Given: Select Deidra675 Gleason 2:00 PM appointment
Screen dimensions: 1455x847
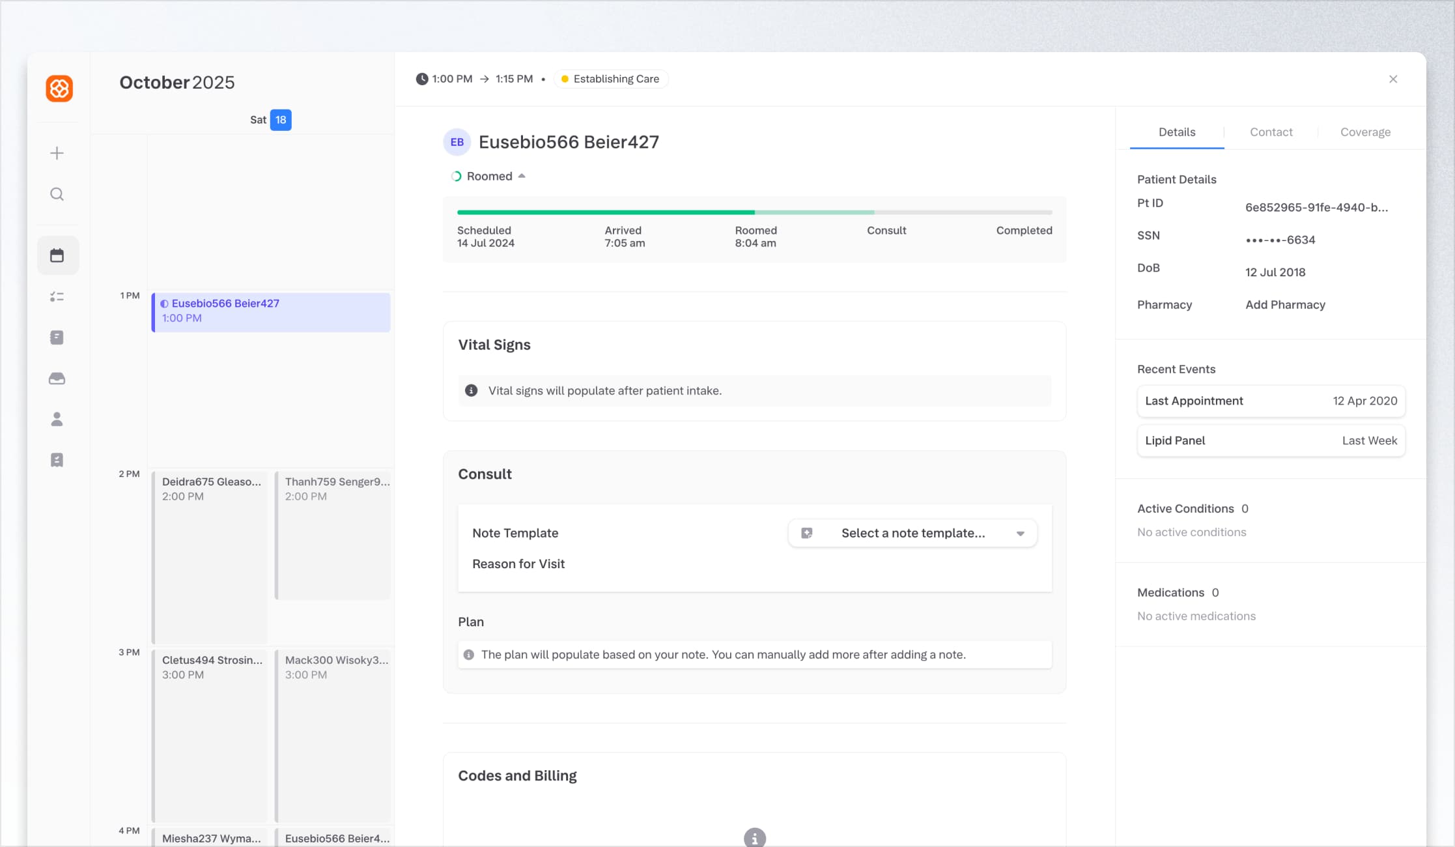Looking at the screenshot, I should coord(210,554).
